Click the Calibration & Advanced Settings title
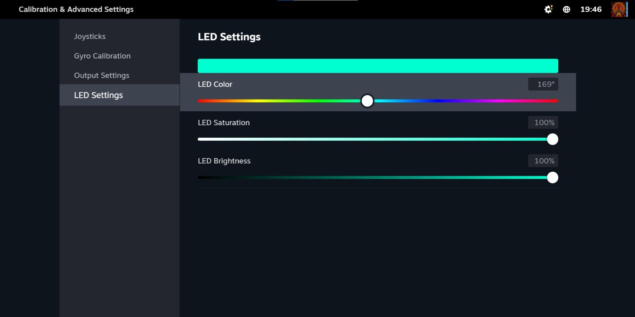 pyautogui.click(x=76, y=9)
